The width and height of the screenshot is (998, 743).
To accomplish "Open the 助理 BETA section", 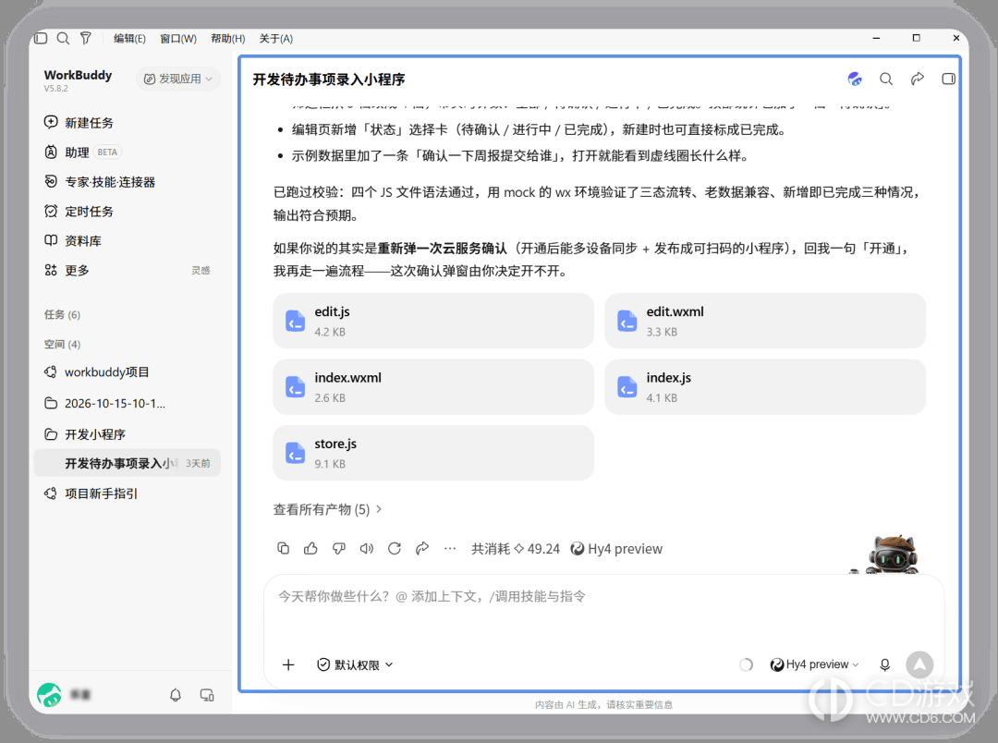I will (x=81, y=152).
